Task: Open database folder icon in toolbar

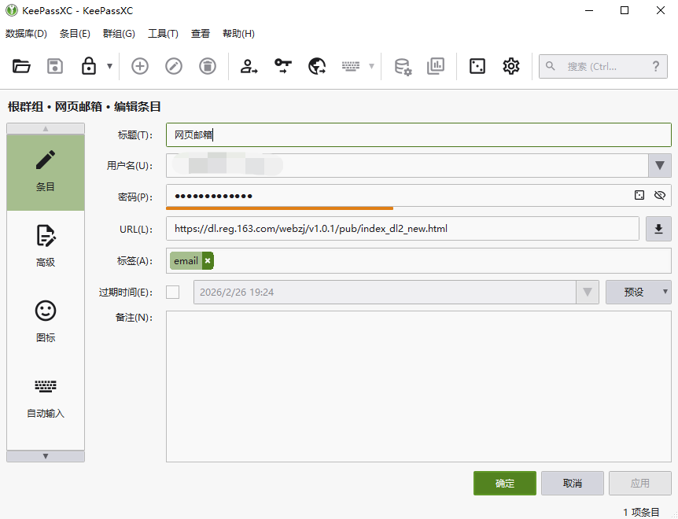Action: tap(21, 66)
